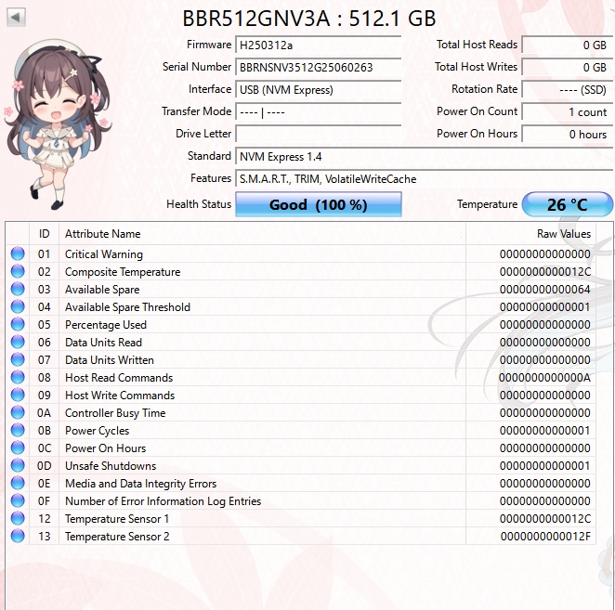Click the previous disk arrow button
This screenshot has height=610, width=615.
tap(16, 18)
